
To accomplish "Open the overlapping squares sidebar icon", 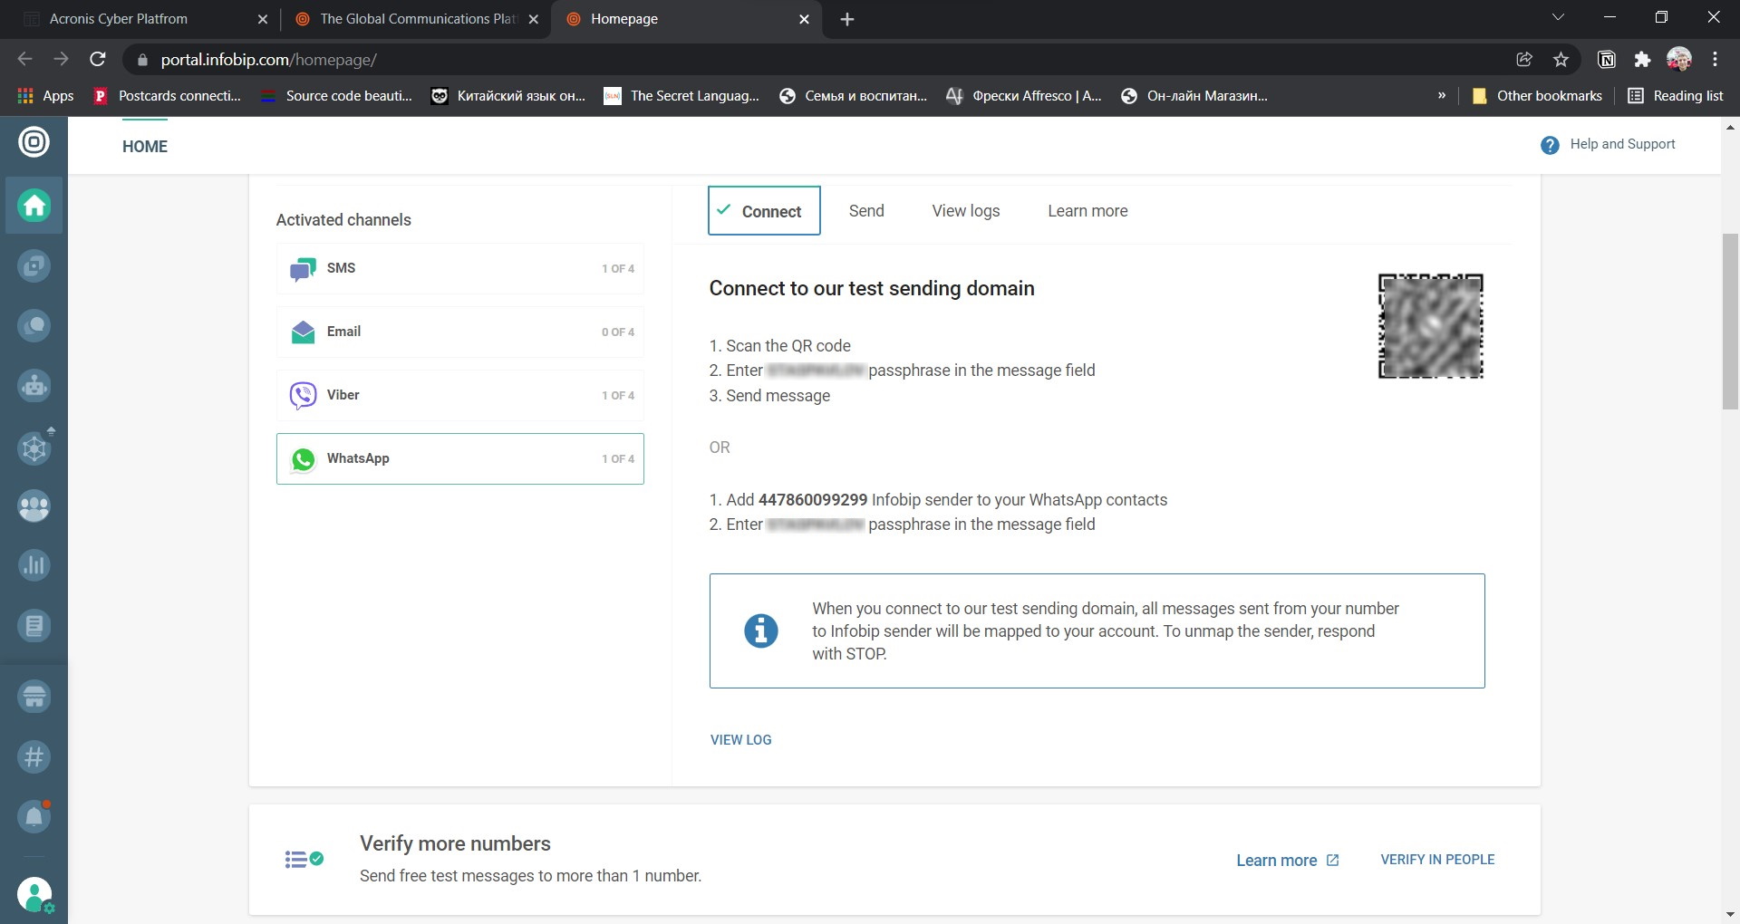I will pos(34,266).
